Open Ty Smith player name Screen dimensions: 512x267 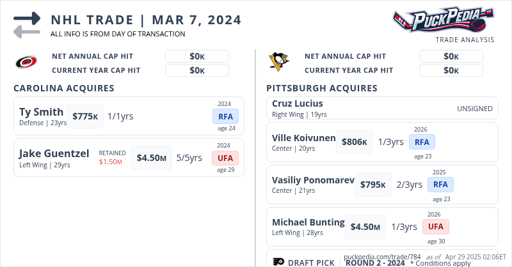pyautogui.click(x=42, y=112)
